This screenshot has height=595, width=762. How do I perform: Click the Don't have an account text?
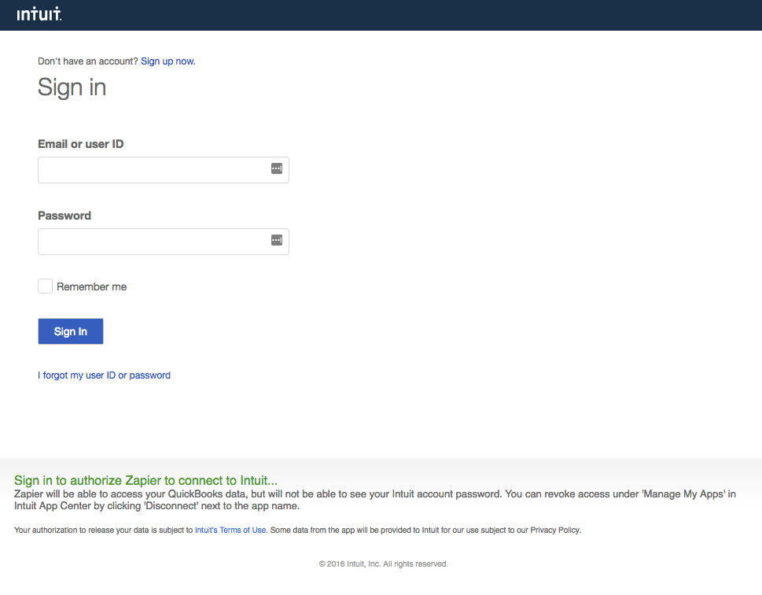[88, 61]
